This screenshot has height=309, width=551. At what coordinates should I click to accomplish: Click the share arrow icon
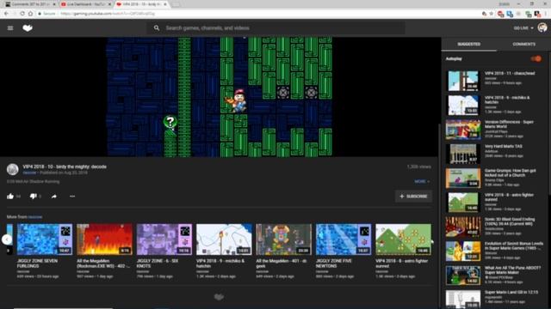53,197
